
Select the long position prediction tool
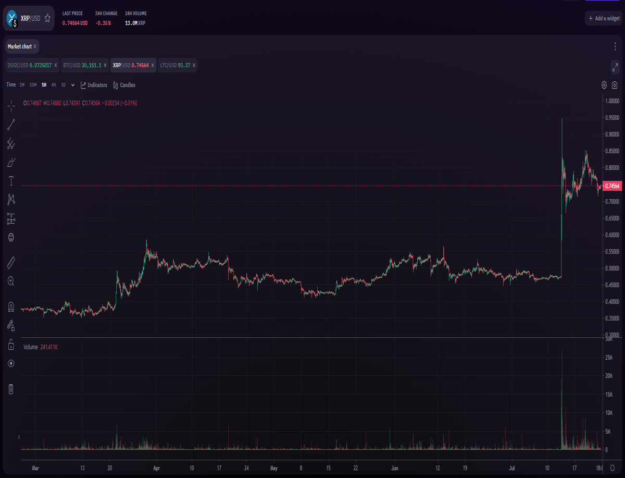click(x=11, y=218)
